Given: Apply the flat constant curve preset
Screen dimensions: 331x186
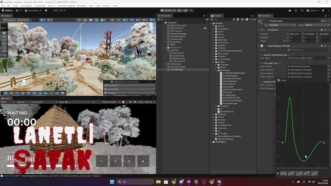Looking at the screenshot, I should (283, 173).
